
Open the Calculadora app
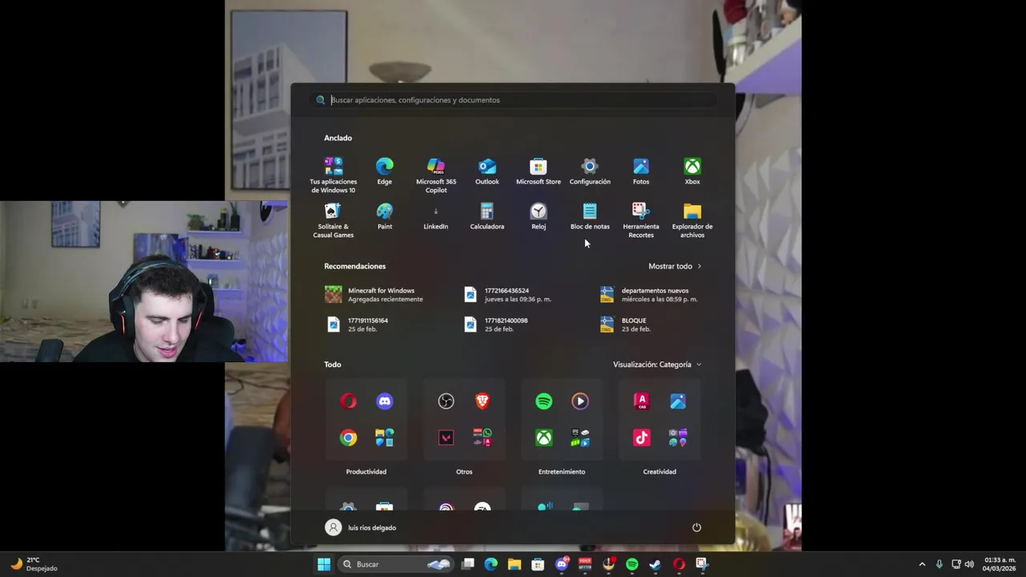pyautogui.click(x=487, y=216)
